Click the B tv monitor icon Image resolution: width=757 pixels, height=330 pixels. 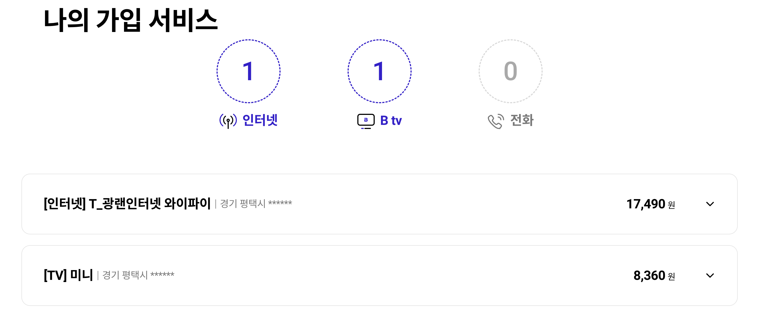pyautogui.click(x=366, y=121)
